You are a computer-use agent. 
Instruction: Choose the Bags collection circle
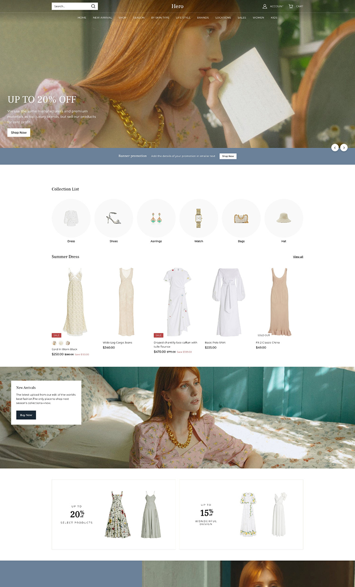241,218
